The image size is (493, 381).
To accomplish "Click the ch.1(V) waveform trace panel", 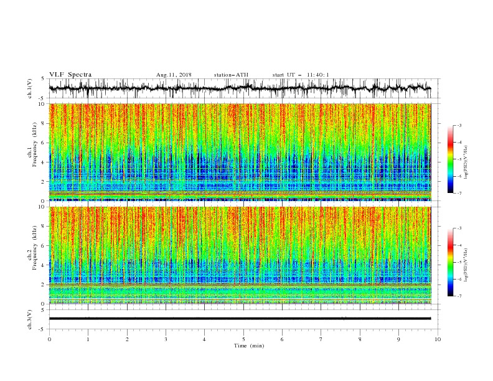I will pyautogui.click(x=244, y=88).
